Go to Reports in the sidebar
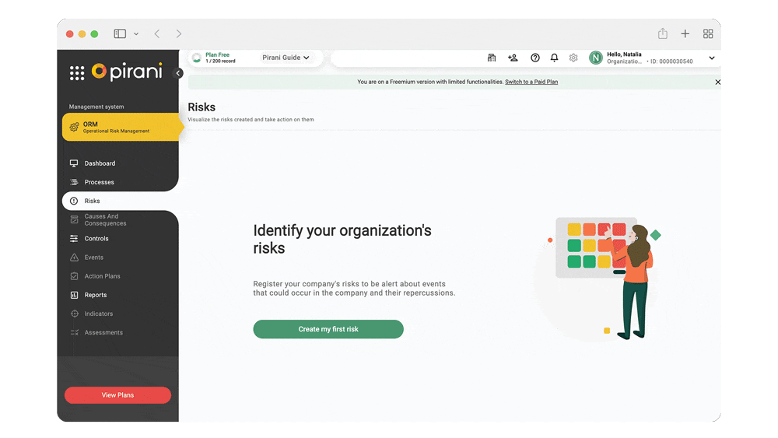778x438 pixels. point(96,295)
